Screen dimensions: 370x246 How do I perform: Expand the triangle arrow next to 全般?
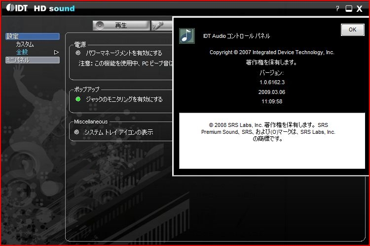(56, 52)
